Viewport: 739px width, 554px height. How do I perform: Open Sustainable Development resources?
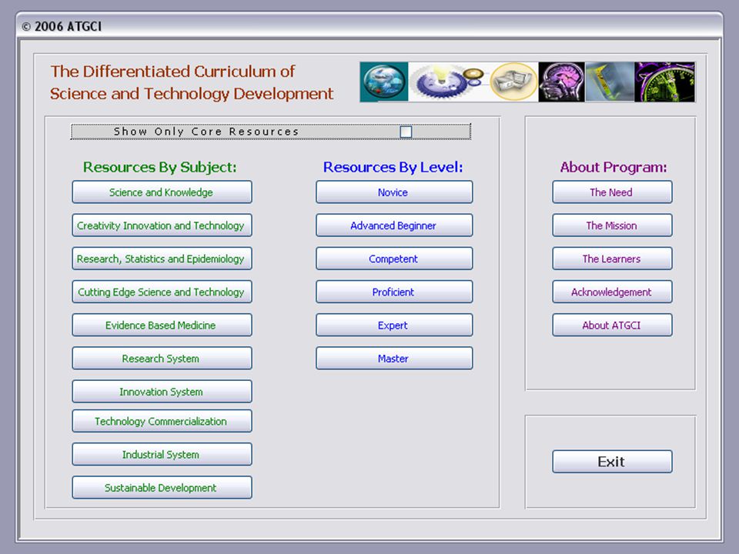(x=162, y=488)
